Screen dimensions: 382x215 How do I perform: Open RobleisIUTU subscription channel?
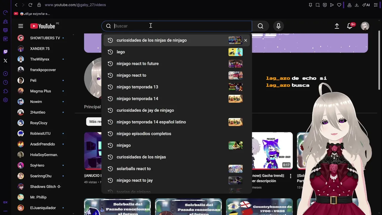tap(41, 133)
